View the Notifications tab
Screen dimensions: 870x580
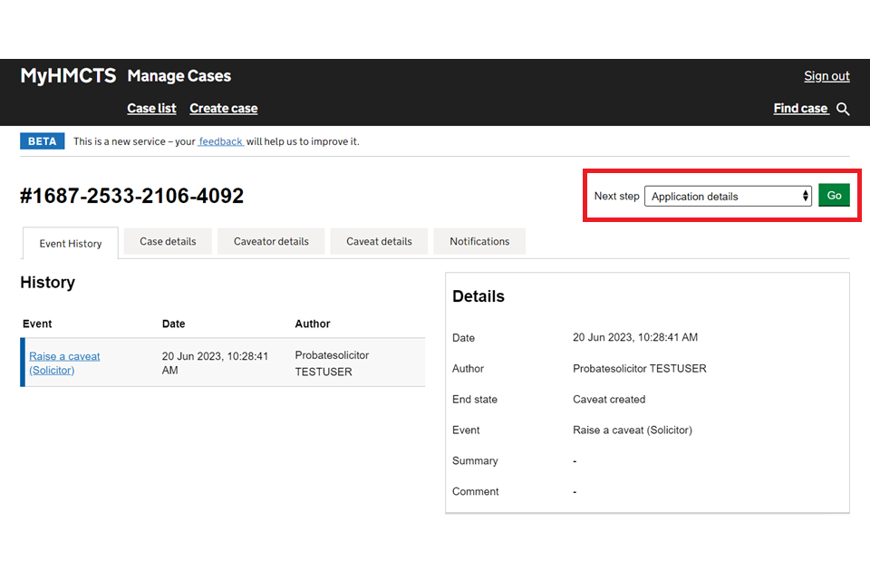pyautogui.click(x=479, y=241)
